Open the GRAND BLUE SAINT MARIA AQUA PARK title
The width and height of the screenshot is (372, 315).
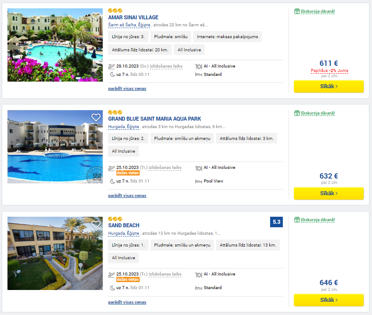click(x=155, y=119)
